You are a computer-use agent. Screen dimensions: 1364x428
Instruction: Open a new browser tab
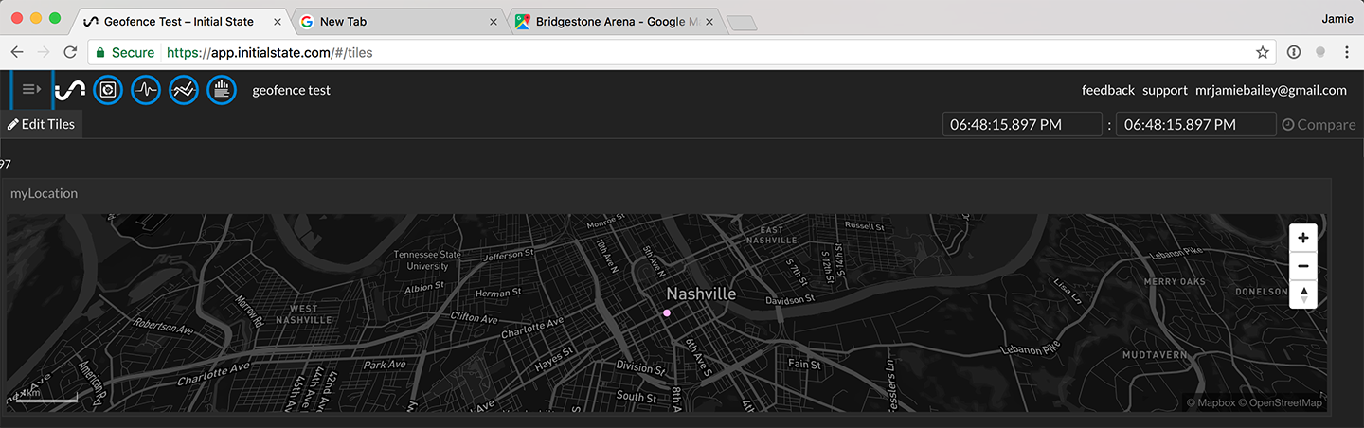click(x=742, y=23)
